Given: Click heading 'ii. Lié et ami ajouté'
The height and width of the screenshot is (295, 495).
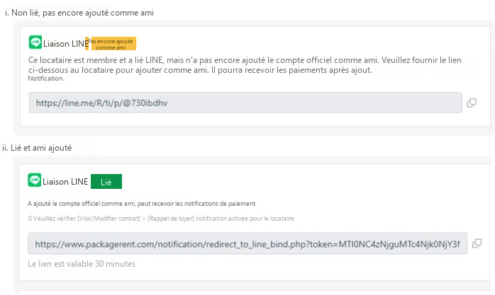Looking at the screenshot, I should [37, 148].
